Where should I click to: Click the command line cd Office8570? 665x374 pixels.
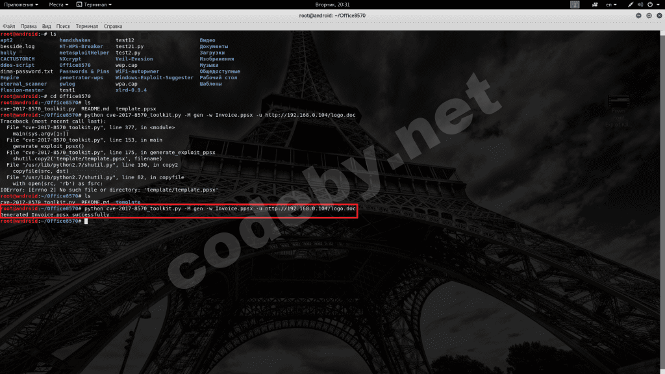70,96
